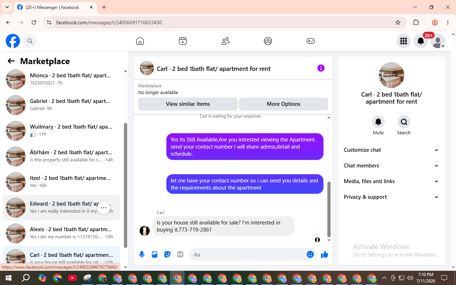Open the YouTube taskbar icon
The height and width of the screenshot is (285, 456).
[72, 278]
